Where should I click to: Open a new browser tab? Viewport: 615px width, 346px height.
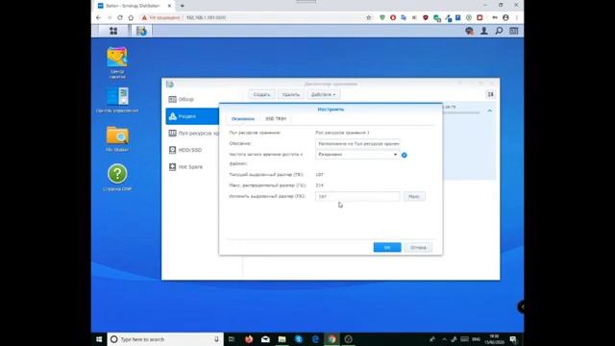[182, 6]
